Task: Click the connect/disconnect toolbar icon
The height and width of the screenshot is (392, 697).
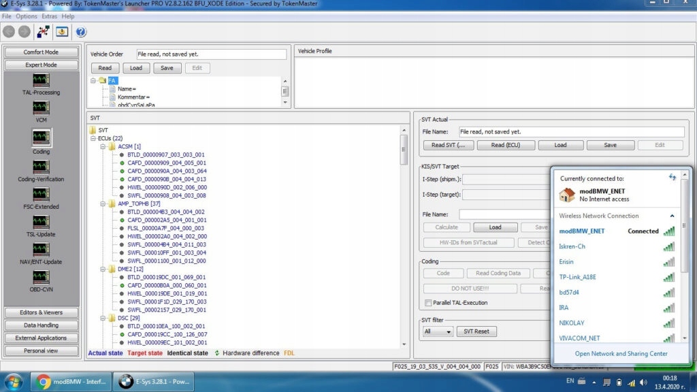Action: (x=44, y=31)
